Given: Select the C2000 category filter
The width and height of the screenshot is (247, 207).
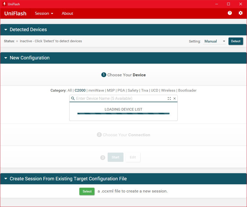Looking at the screenshot, I should (80, 91).
